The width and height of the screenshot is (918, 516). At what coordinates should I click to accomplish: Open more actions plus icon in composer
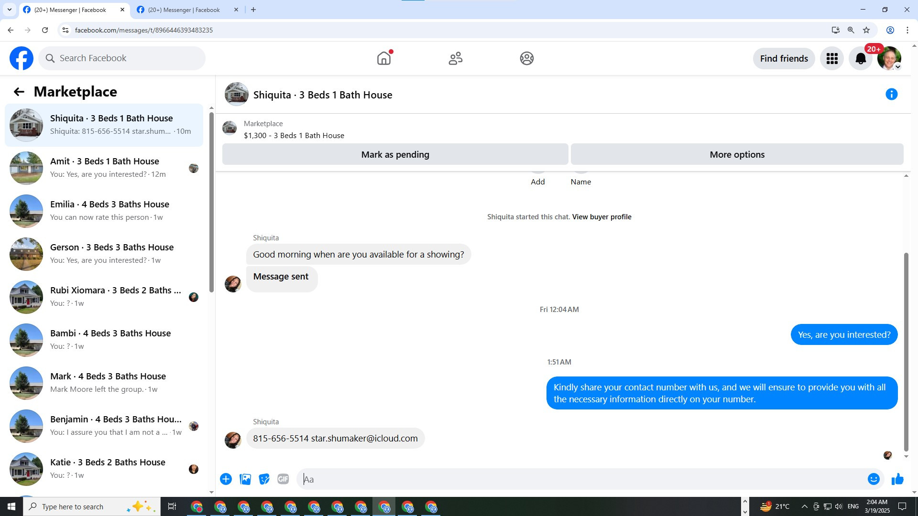click(226, 479)
